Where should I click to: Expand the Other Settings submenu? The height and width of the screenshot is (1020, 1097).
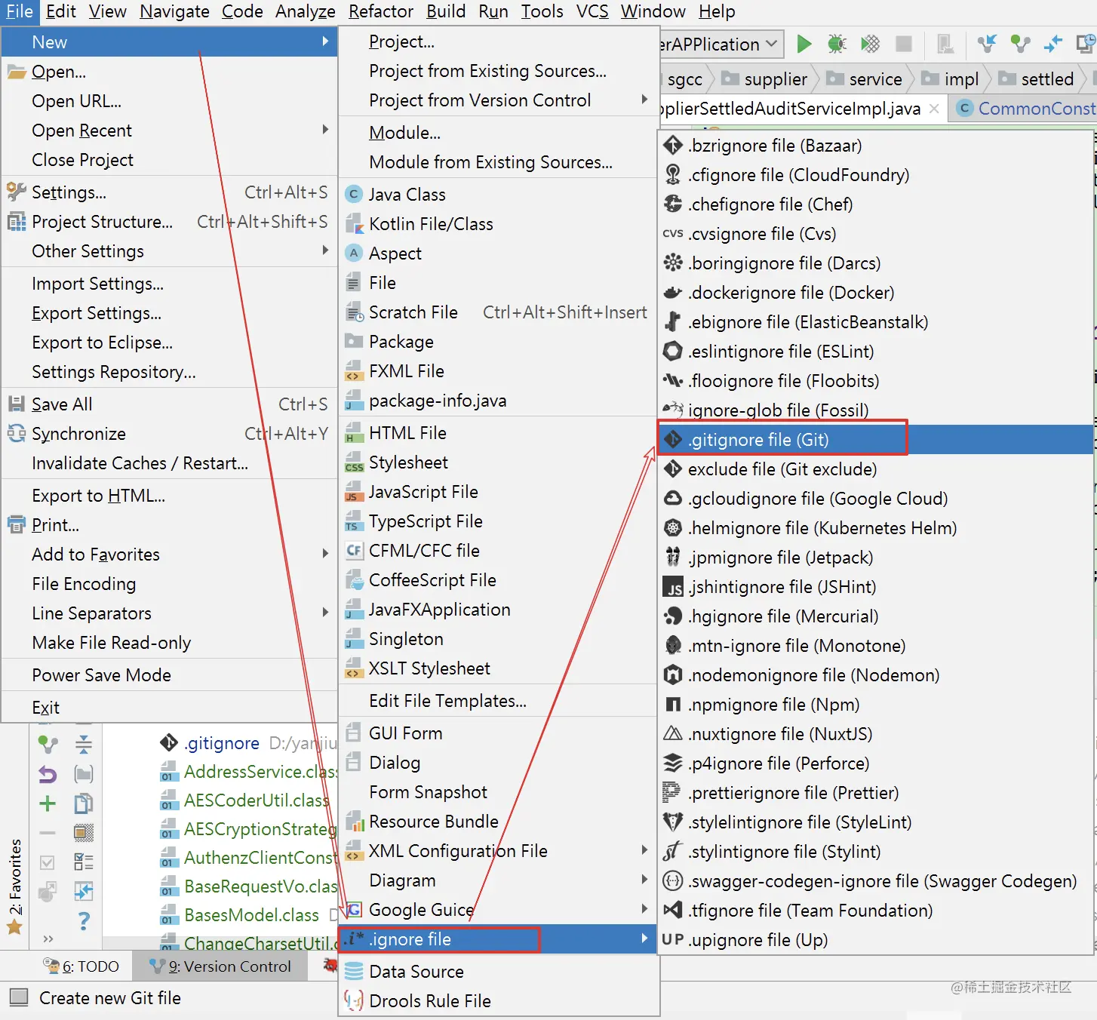pyautogui.click(x=170, y=251)
